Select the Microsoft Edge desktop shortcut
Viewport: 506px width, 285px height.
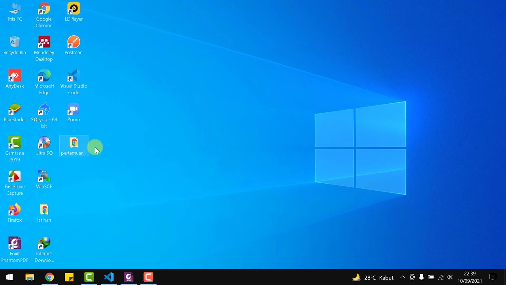coord(44,83)
